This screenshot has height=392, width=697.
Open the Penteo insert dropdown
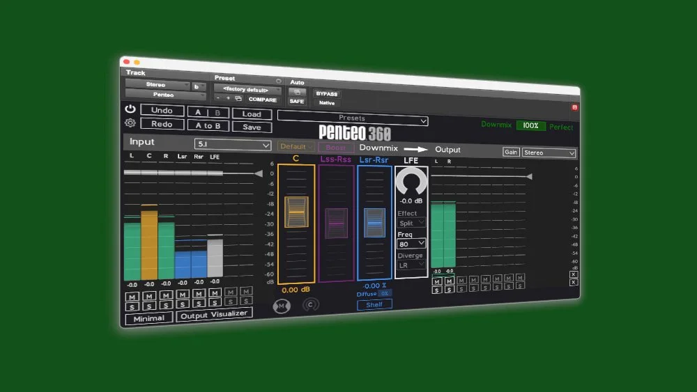(165, 95)
